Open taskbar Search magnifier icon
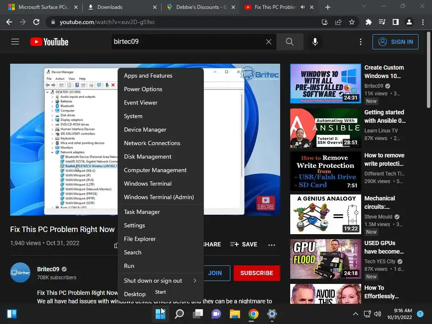 [x=179, y=314]
